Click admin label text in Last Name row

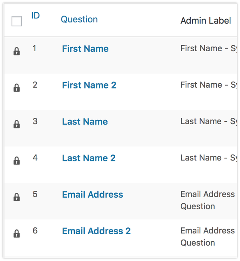208,121
